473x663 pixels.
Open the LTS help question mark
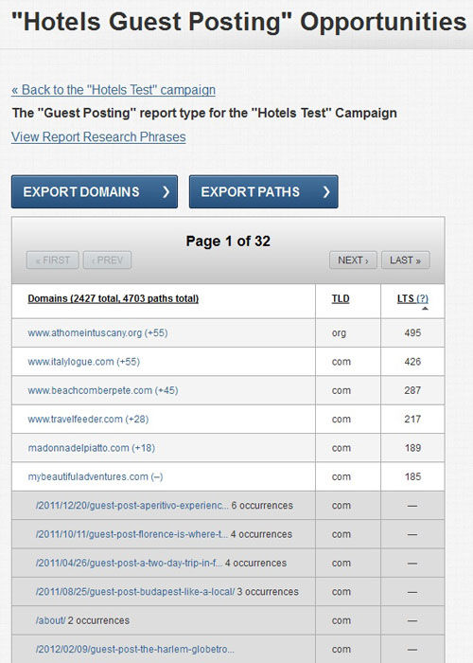click(x=422, y=298)
